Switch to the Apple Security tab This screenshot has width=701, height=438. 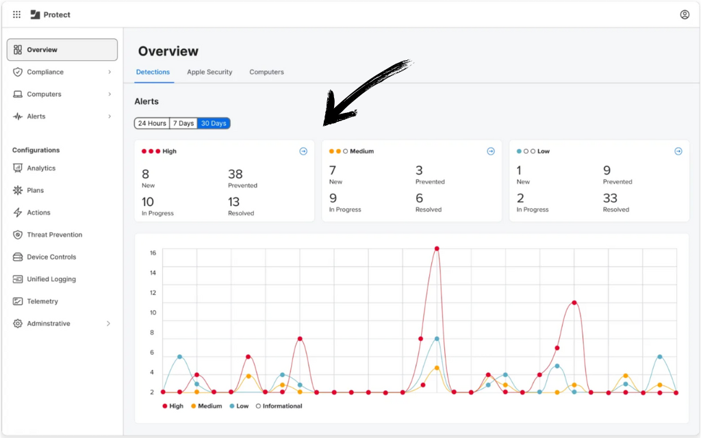209,72
